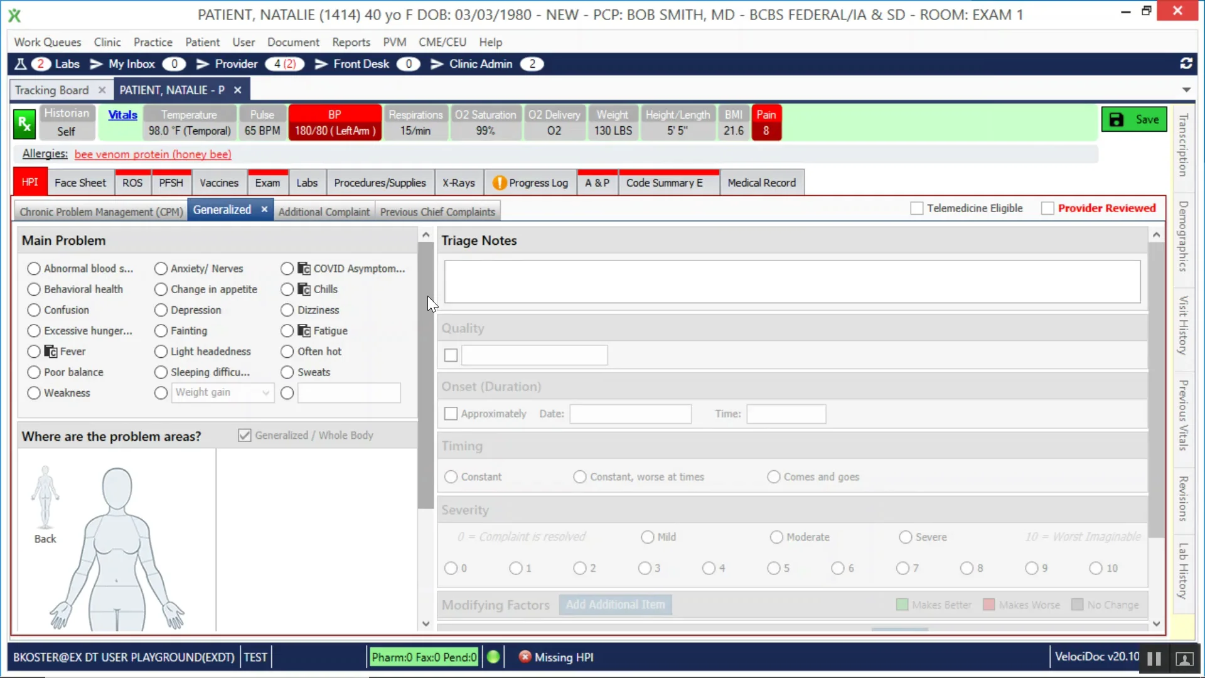1205x678 pixels.
Task: Switch to the X-Rays tab
Action: click(459, 182)
